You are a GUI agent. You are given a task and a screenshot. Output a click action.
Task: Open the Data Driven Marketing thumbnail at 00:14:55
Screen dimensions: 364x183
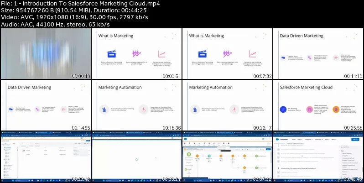tap(46, 105)
